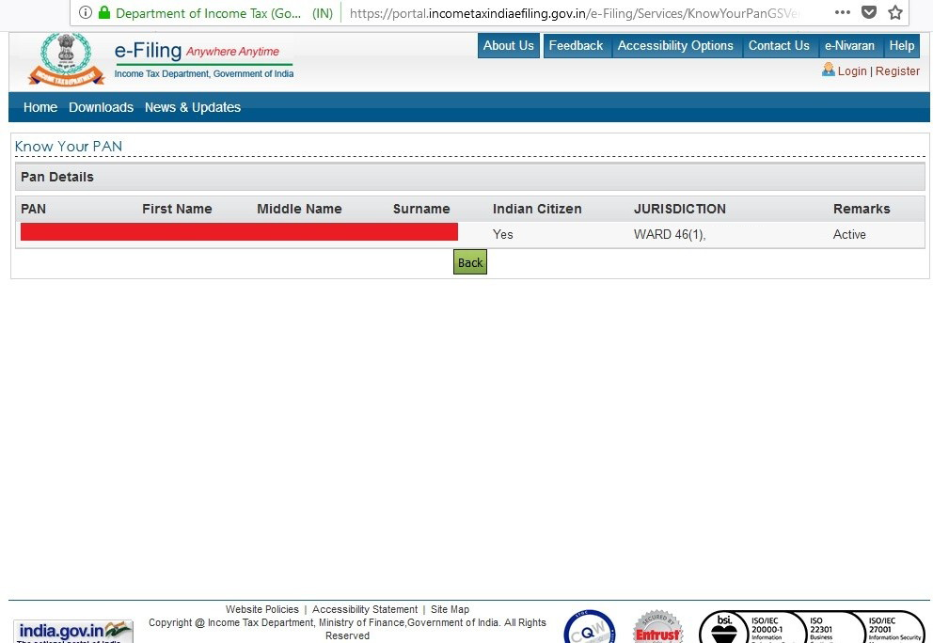Screen dimensions: 933x643
Task: Click the Register link
Action: pyautogui.click(x=897, y=71)
